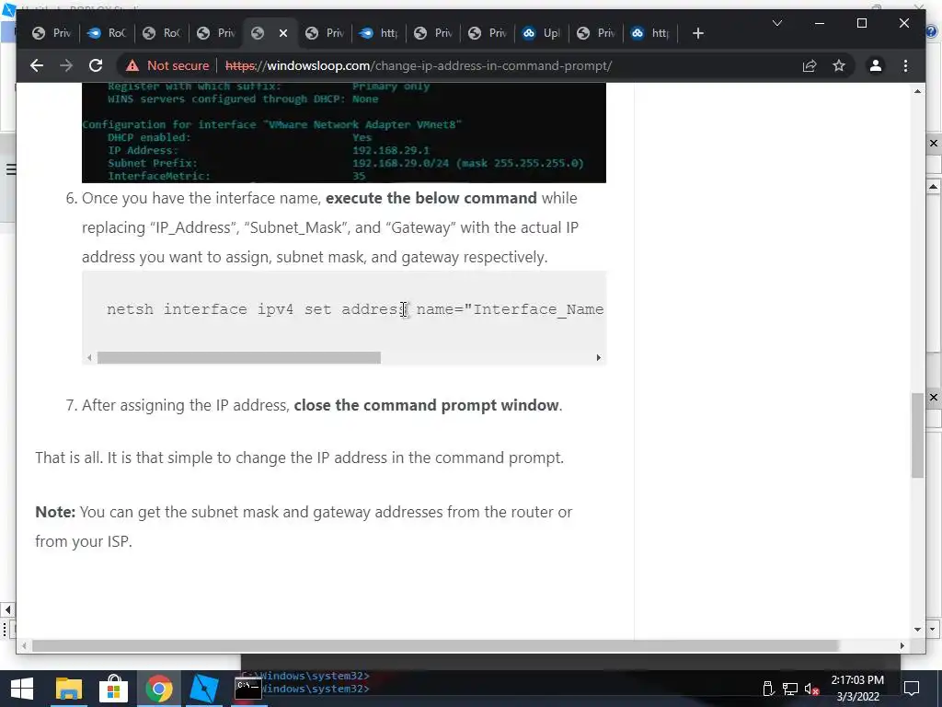Close the Roblox Studio panel behind, lower X
Image resolution: width=942 pixels, height=707 pixels.
(x=934, y=397)
